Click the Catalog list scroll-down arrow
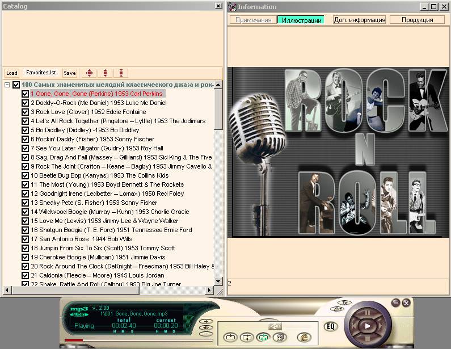The height and width of the screenshot is (349, 451). coord(218,281)
